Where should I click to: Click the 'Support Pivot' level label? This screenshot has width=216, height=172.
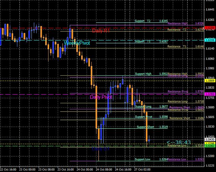(x=143, y=117)
